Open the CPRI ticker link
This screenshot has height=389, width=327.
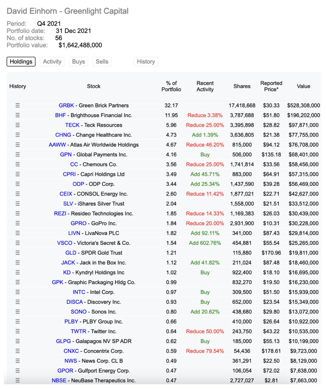pos(69,174)
